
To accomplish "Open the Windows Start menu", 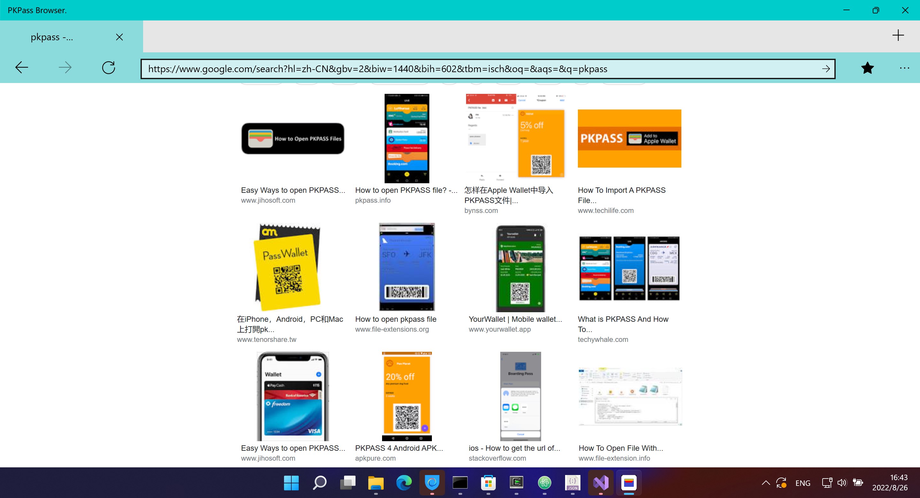I will tap(291, 483).
